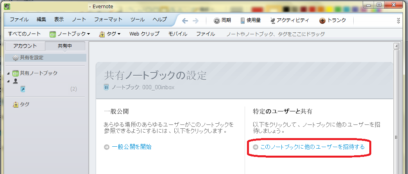Open the タグ dropdown in shortcut bar
This screenshot has width=408, height=174.
click(110, 34)
